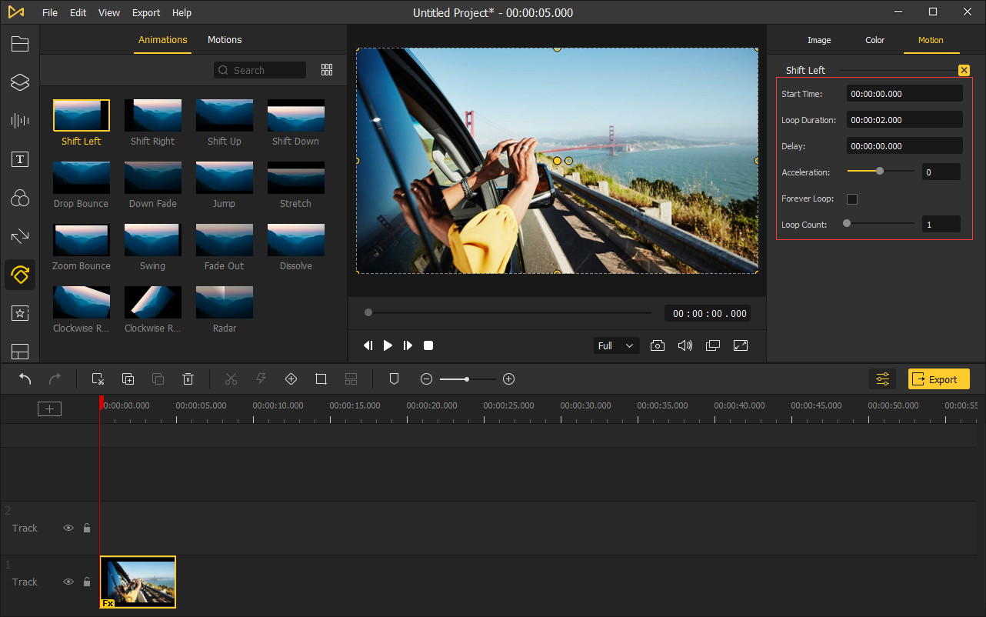Open the Full preview size dropdown
Viewport: 986px width, 617px height.
coord(615,345)
